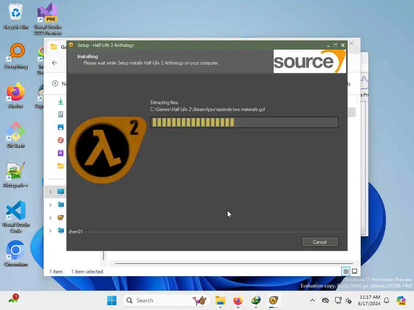Image resolution: width=414 pixels, height=310 pixels.
Task: Open Git Bash desktop shortcut
Action: coord(16,135)
